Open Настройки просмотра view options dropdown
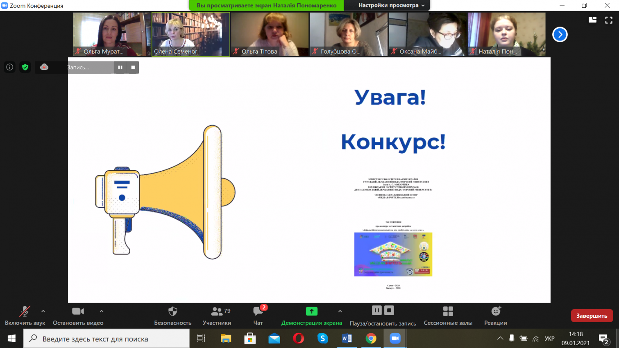The width and height of the screenshot is (619, 348). 391,5
